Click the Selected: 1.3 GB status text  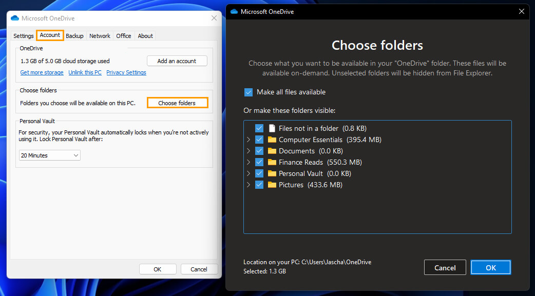pyautogui.click(x=264, y=271)
